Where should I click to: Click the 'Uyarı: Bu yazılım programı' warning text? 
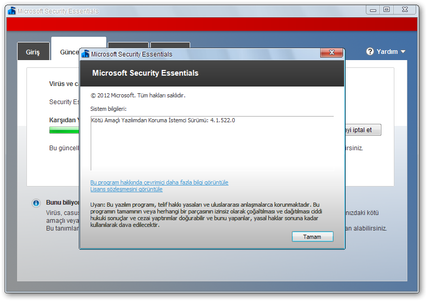[x=206, y=214]
